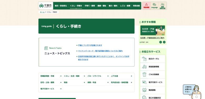This screenshot has height=99, width=205.
Task: Open 住民票・戸籍取扱窓口のご案内 text link
Action: point(152,38)
